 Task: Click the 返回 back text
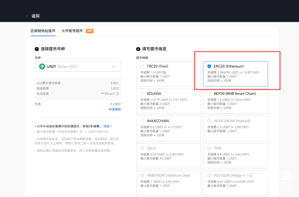point(36,16)
